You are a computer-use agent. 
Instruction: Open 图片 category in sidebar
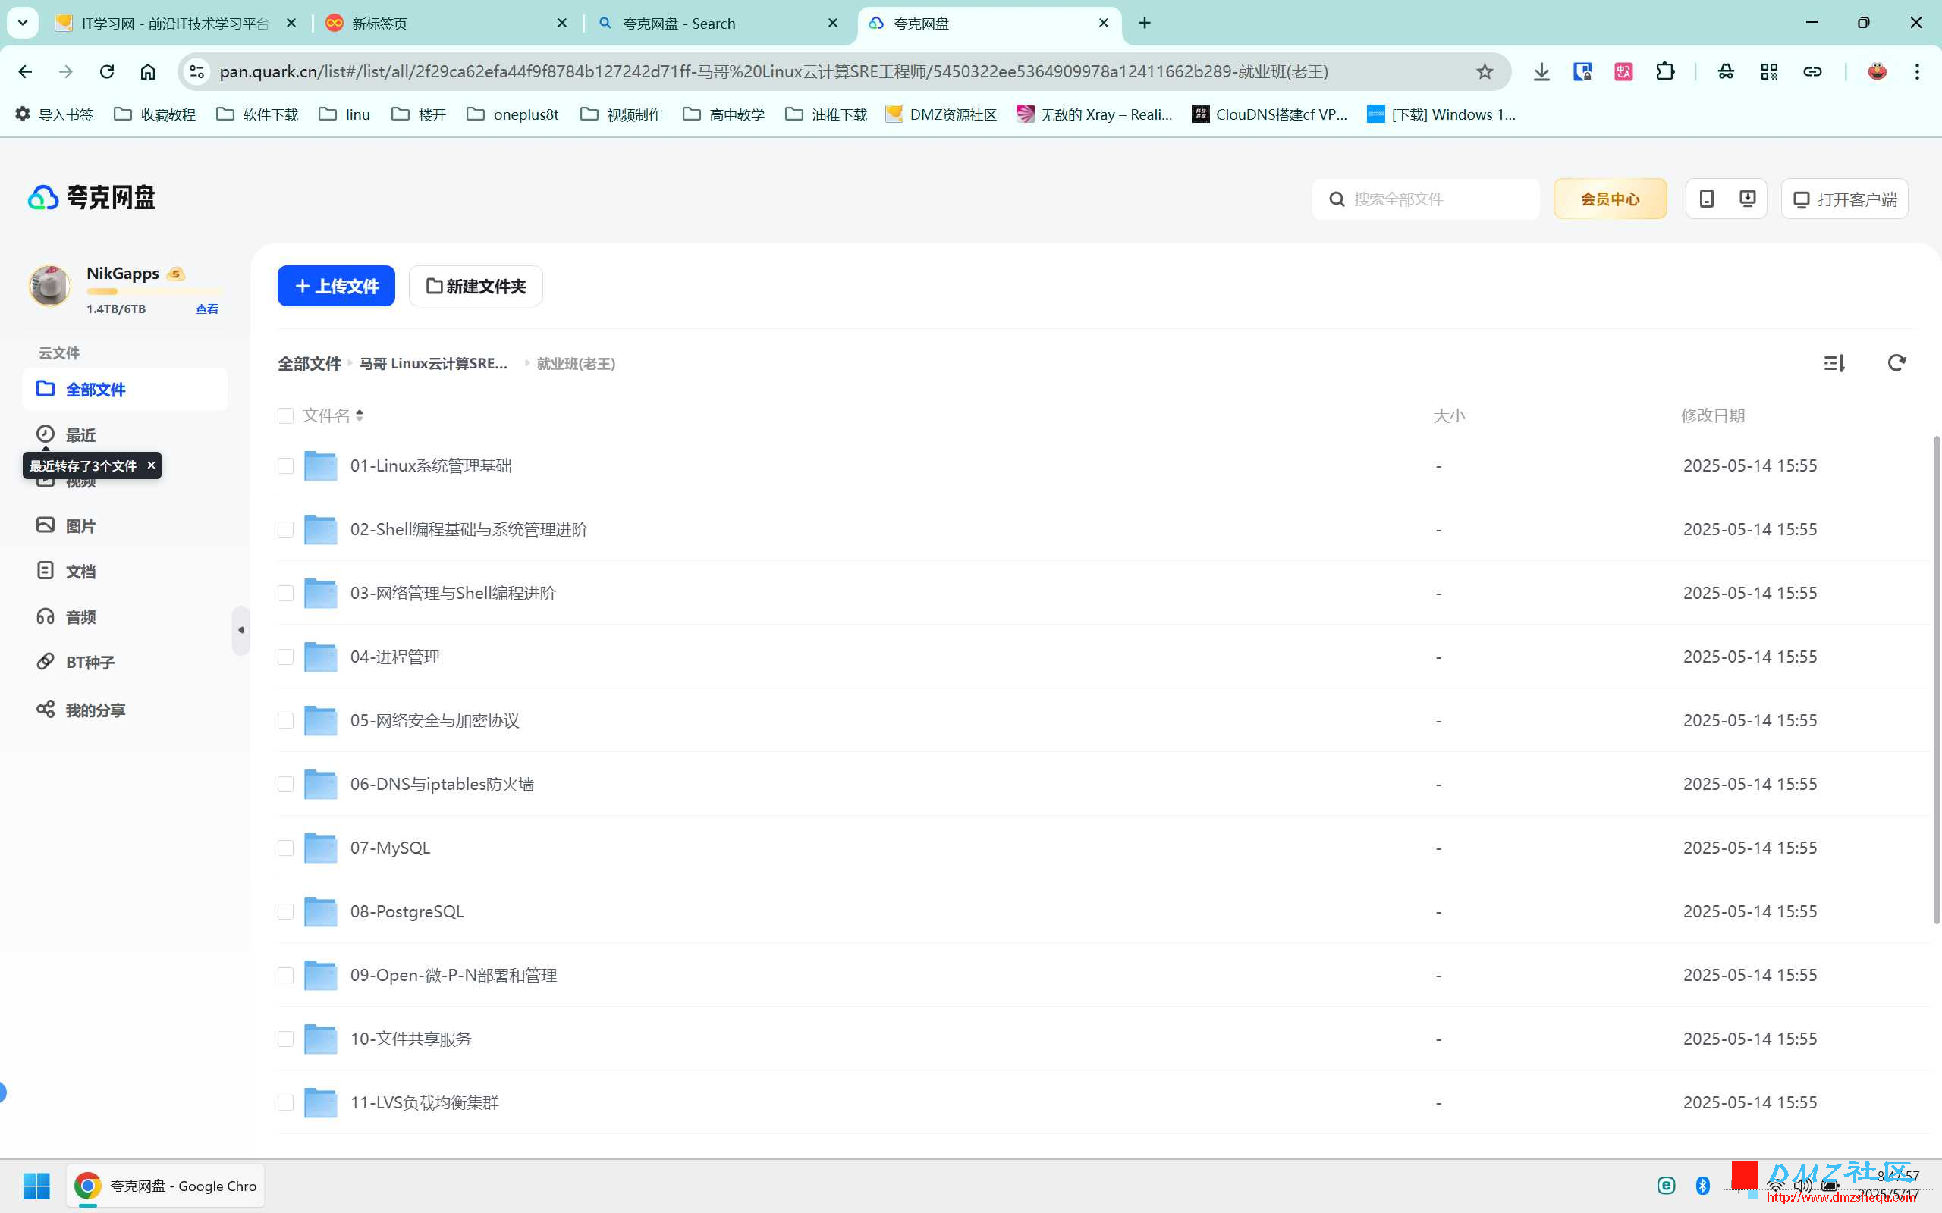tap(66, 526)
